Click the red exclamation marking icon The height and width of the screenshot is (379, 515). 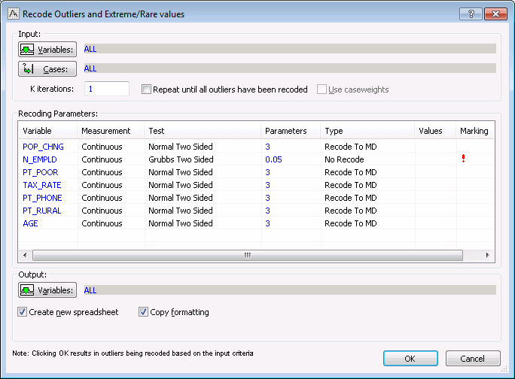click(463, 159)
